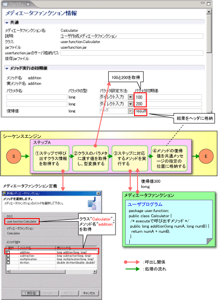Click the 次へ next button

[x=50, y=293]
